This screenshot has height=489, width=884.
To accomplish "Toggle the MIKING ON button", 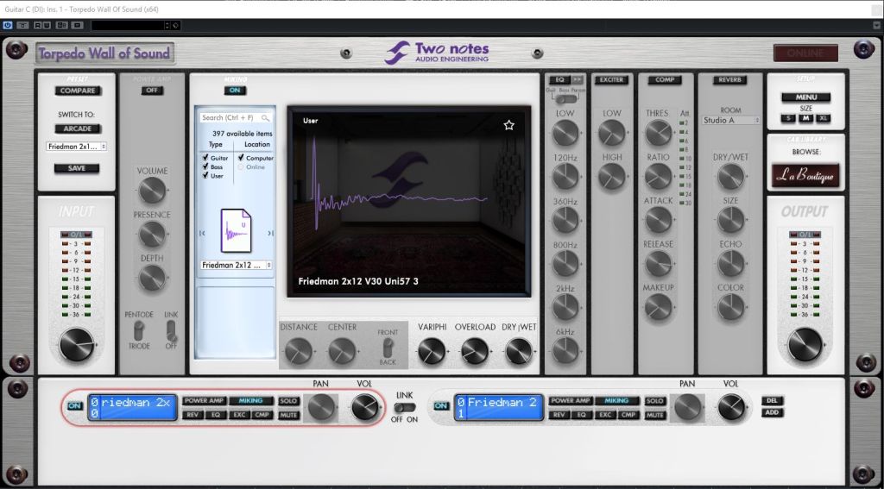I will pyautogui.click(x=235, y=91).
